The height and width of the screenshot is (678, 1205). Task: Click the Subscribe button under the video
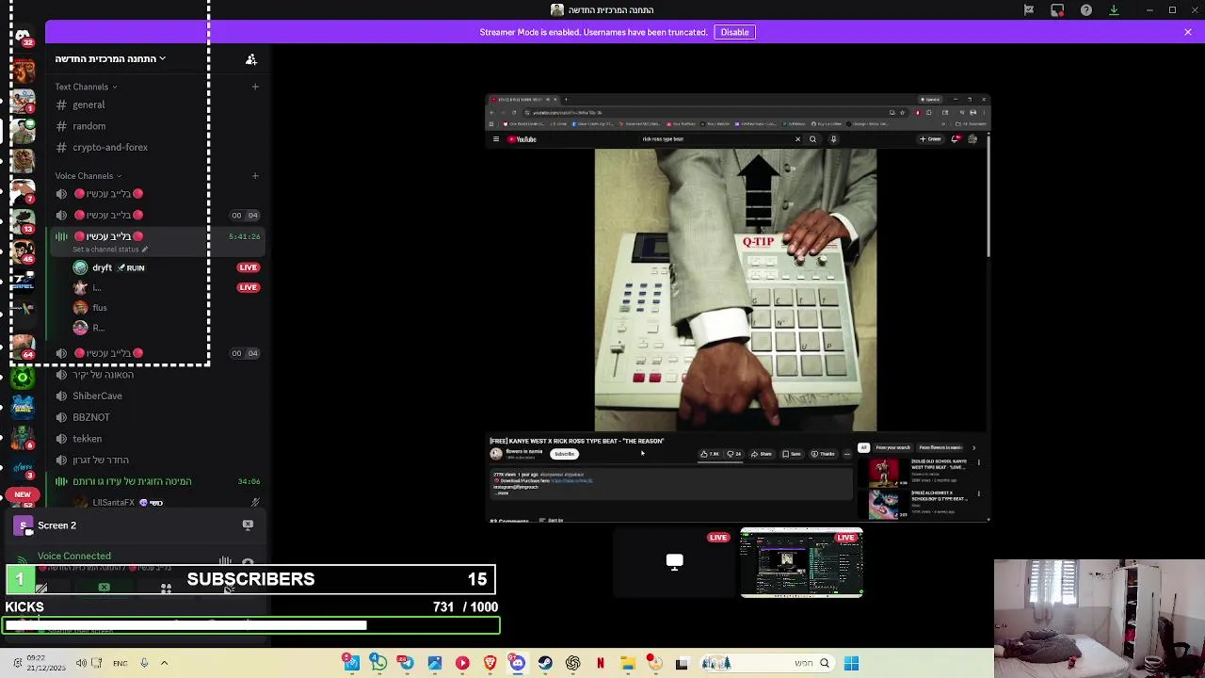tap(564, 454)
